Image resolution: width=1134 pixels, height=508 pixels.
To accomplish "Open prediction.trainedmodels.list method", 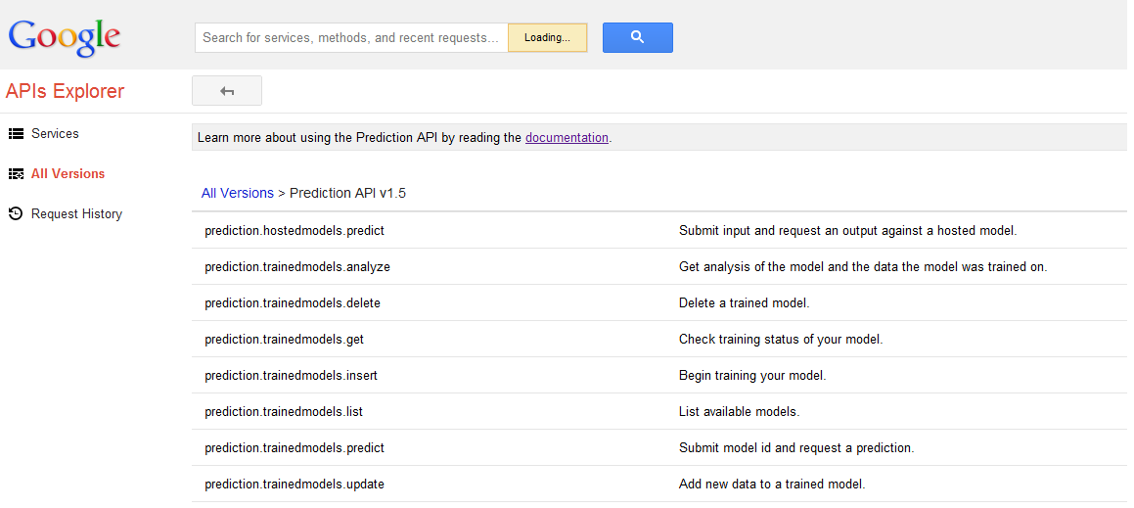I will [x=284, y=412].
